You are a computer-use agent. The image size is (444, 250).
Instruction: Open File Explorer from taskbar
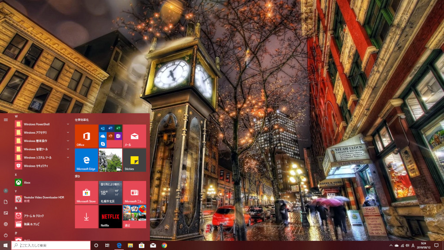130,246
